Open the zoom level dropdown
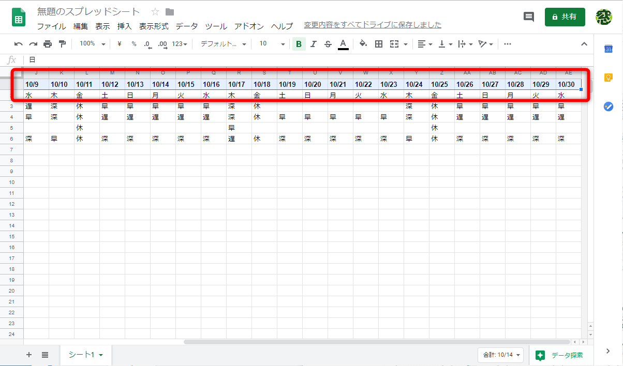Image resolution: width=623 pixels, height=366 pixels. (92, 44)
